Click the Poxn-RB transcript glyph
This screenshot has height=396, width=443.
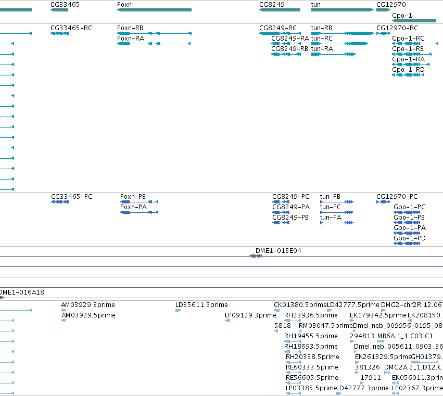tap(154, 33)
